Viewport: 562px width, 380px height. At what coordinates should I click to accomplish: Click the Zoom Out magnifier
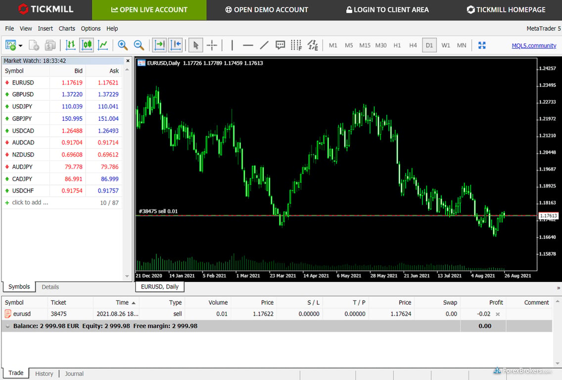pos(139,45)
